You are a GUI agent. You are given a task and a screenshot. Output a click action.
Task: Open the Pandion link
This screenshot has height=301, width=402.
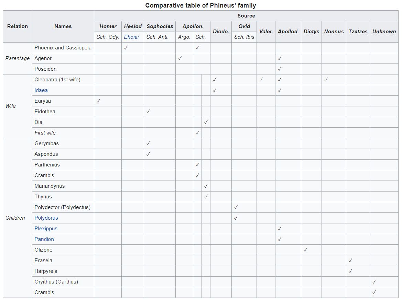44,239
